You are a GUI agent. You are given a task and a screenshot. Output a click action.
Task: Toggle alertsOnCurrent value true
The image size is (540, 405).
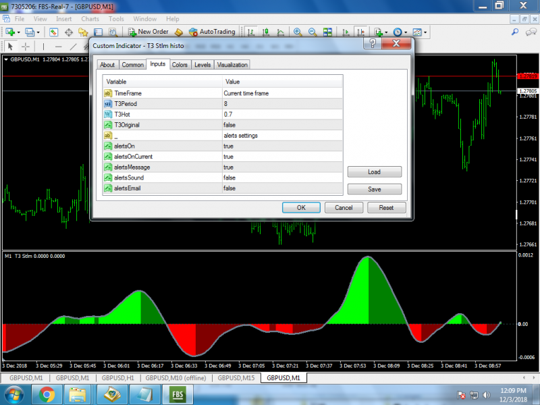(x=282, y=157)
